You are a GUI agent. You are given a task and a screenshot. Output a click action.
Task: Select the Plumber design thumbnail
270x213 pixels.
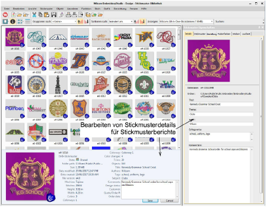[x=15, y=109]
